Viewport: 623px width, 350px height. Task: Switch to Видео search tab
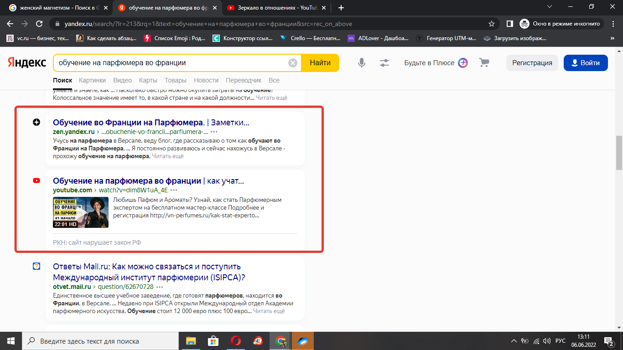(x=122, y=81)
